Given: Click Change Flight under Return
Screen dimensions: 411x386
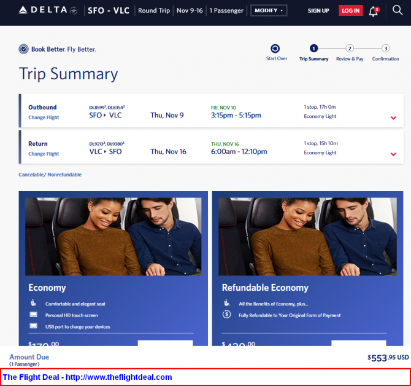Looking at the screenshot, I should coord(44,154).
